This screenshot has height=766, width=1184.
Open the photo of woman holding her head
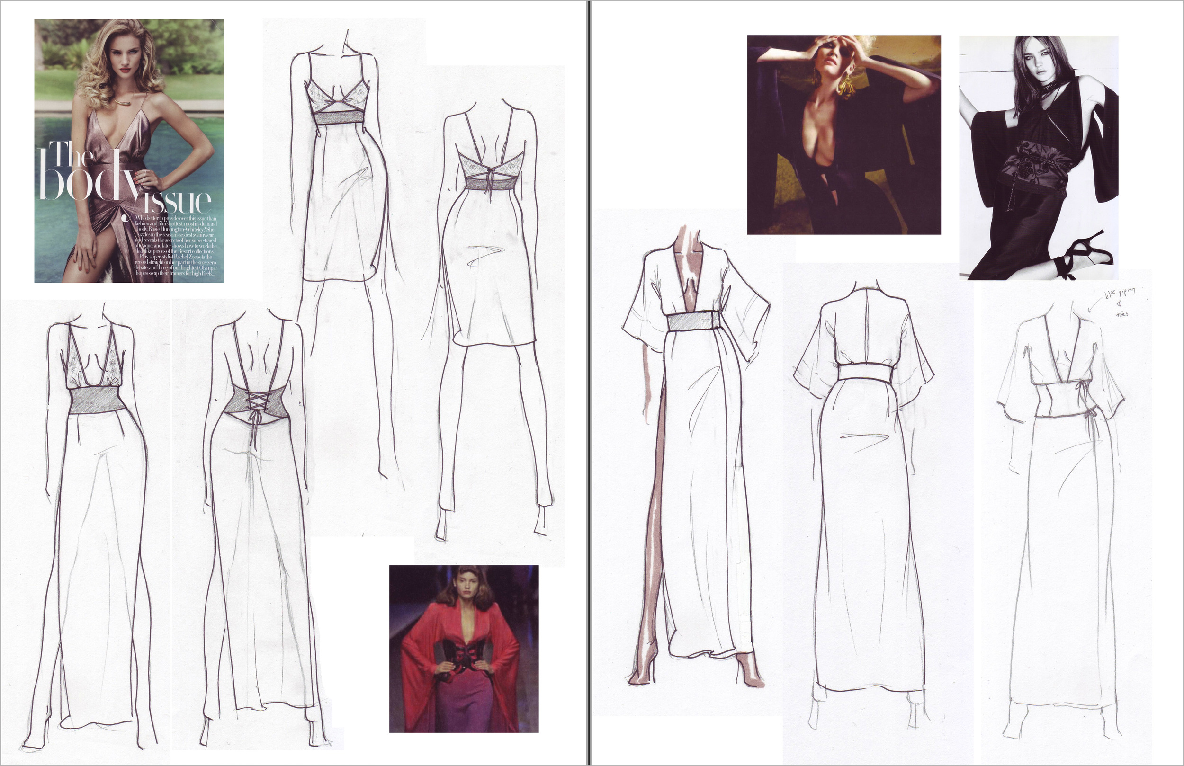tap(844, 134)
